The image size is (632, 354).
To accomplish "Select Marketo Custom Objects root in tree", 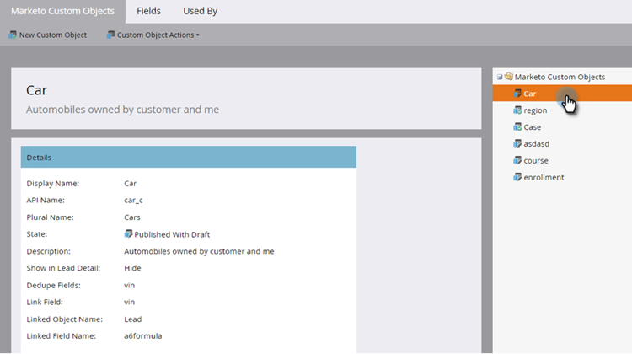I will (x=560, y=77).
